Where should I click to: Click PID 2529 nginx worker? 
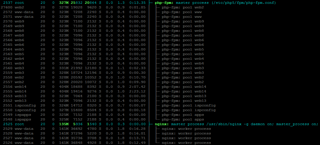(x=8, y=129)
